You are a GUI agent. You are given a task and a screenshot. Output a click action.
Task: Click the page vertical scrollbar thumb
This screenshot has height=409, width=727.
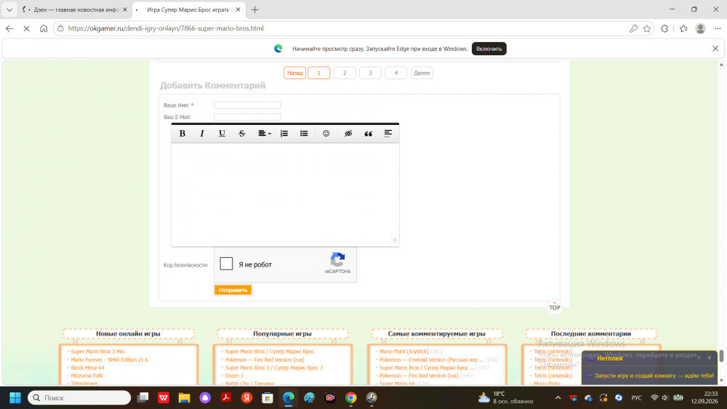click(x=721, y=356)
